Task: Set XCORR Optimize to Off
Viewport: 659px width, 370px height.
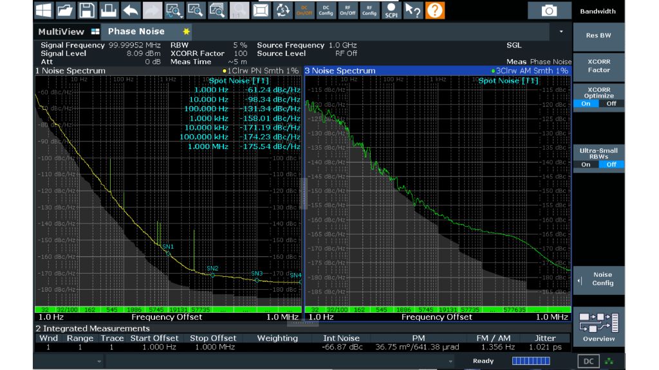Action: pyautogui.click(x=611, y=103)
